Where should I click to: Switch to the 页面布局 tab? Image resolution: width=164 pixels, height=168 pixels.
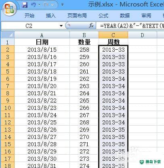[77, 16]
